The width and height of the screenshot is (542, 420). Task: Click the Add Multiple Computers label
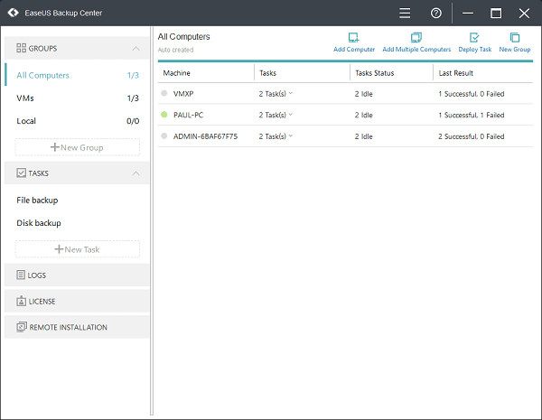416,50
